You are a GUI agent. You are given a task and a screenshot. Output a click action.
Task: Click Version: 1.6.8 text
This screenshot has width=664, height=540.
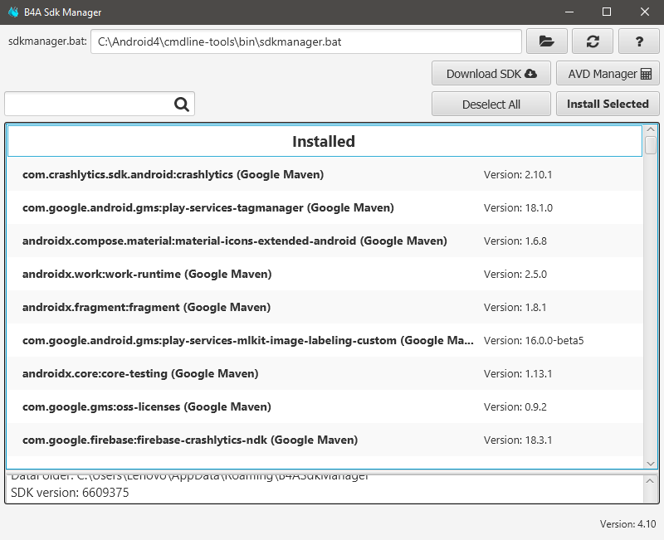[515, 241]
